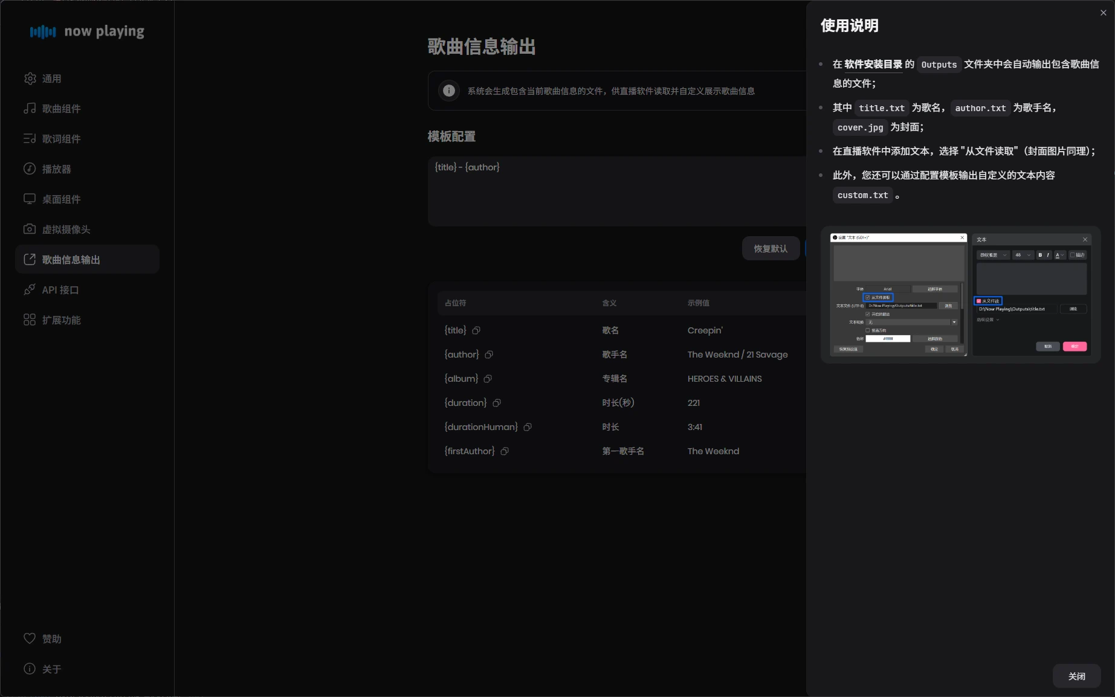Copy the {title} placeholder
The image size is (1115, 697).
coord(476,330)
